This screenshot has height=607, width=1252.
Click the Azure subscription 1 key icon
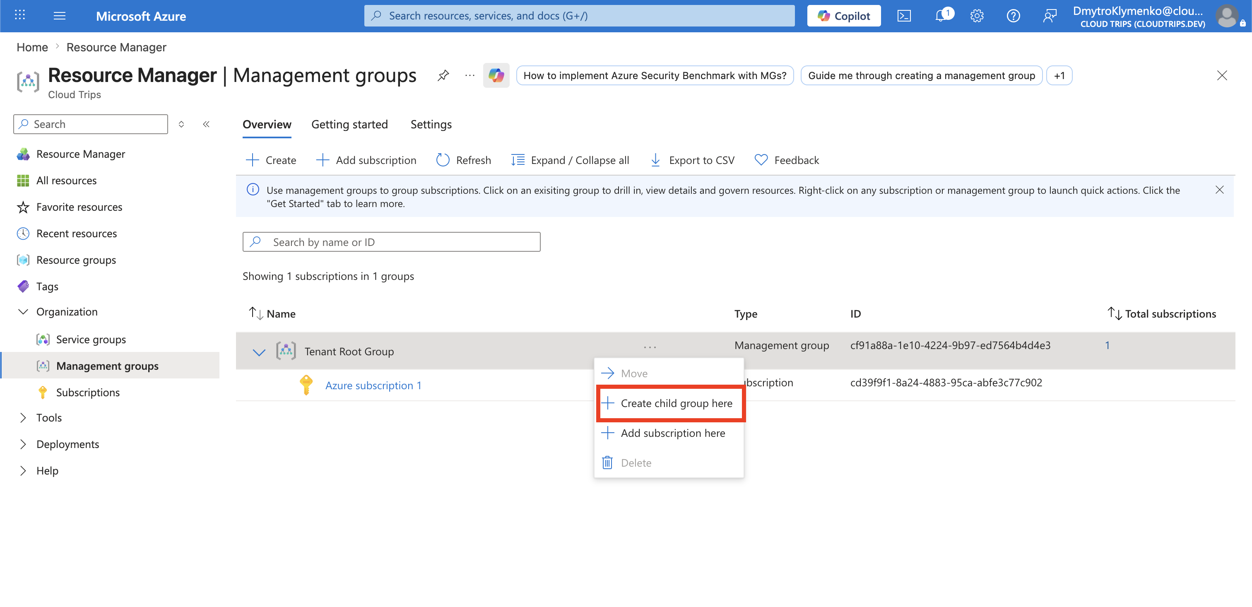(306, 385)
